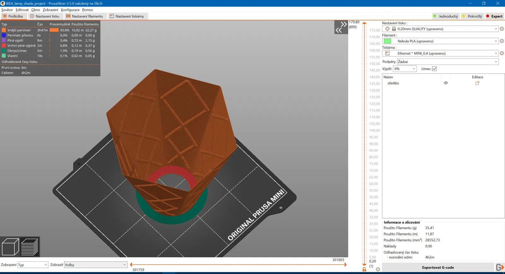Viewport: 505px width, 274px height.
Task: Click the Exportovat G-code button
Action: point(438,267)
